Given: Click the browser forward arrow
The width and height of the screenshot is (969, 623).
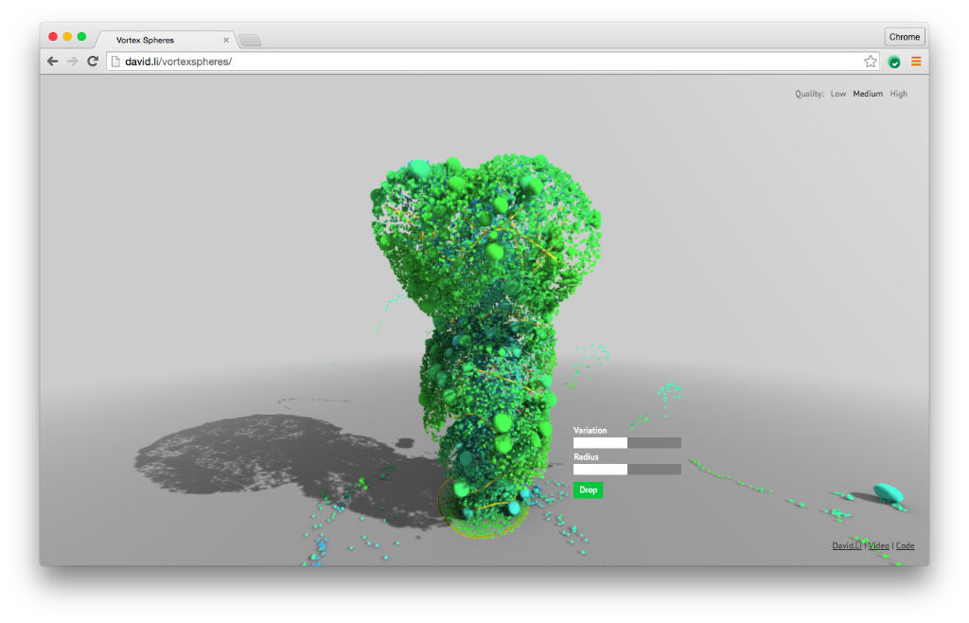Looking at the screenshot, I should click(x=72, y=62).
